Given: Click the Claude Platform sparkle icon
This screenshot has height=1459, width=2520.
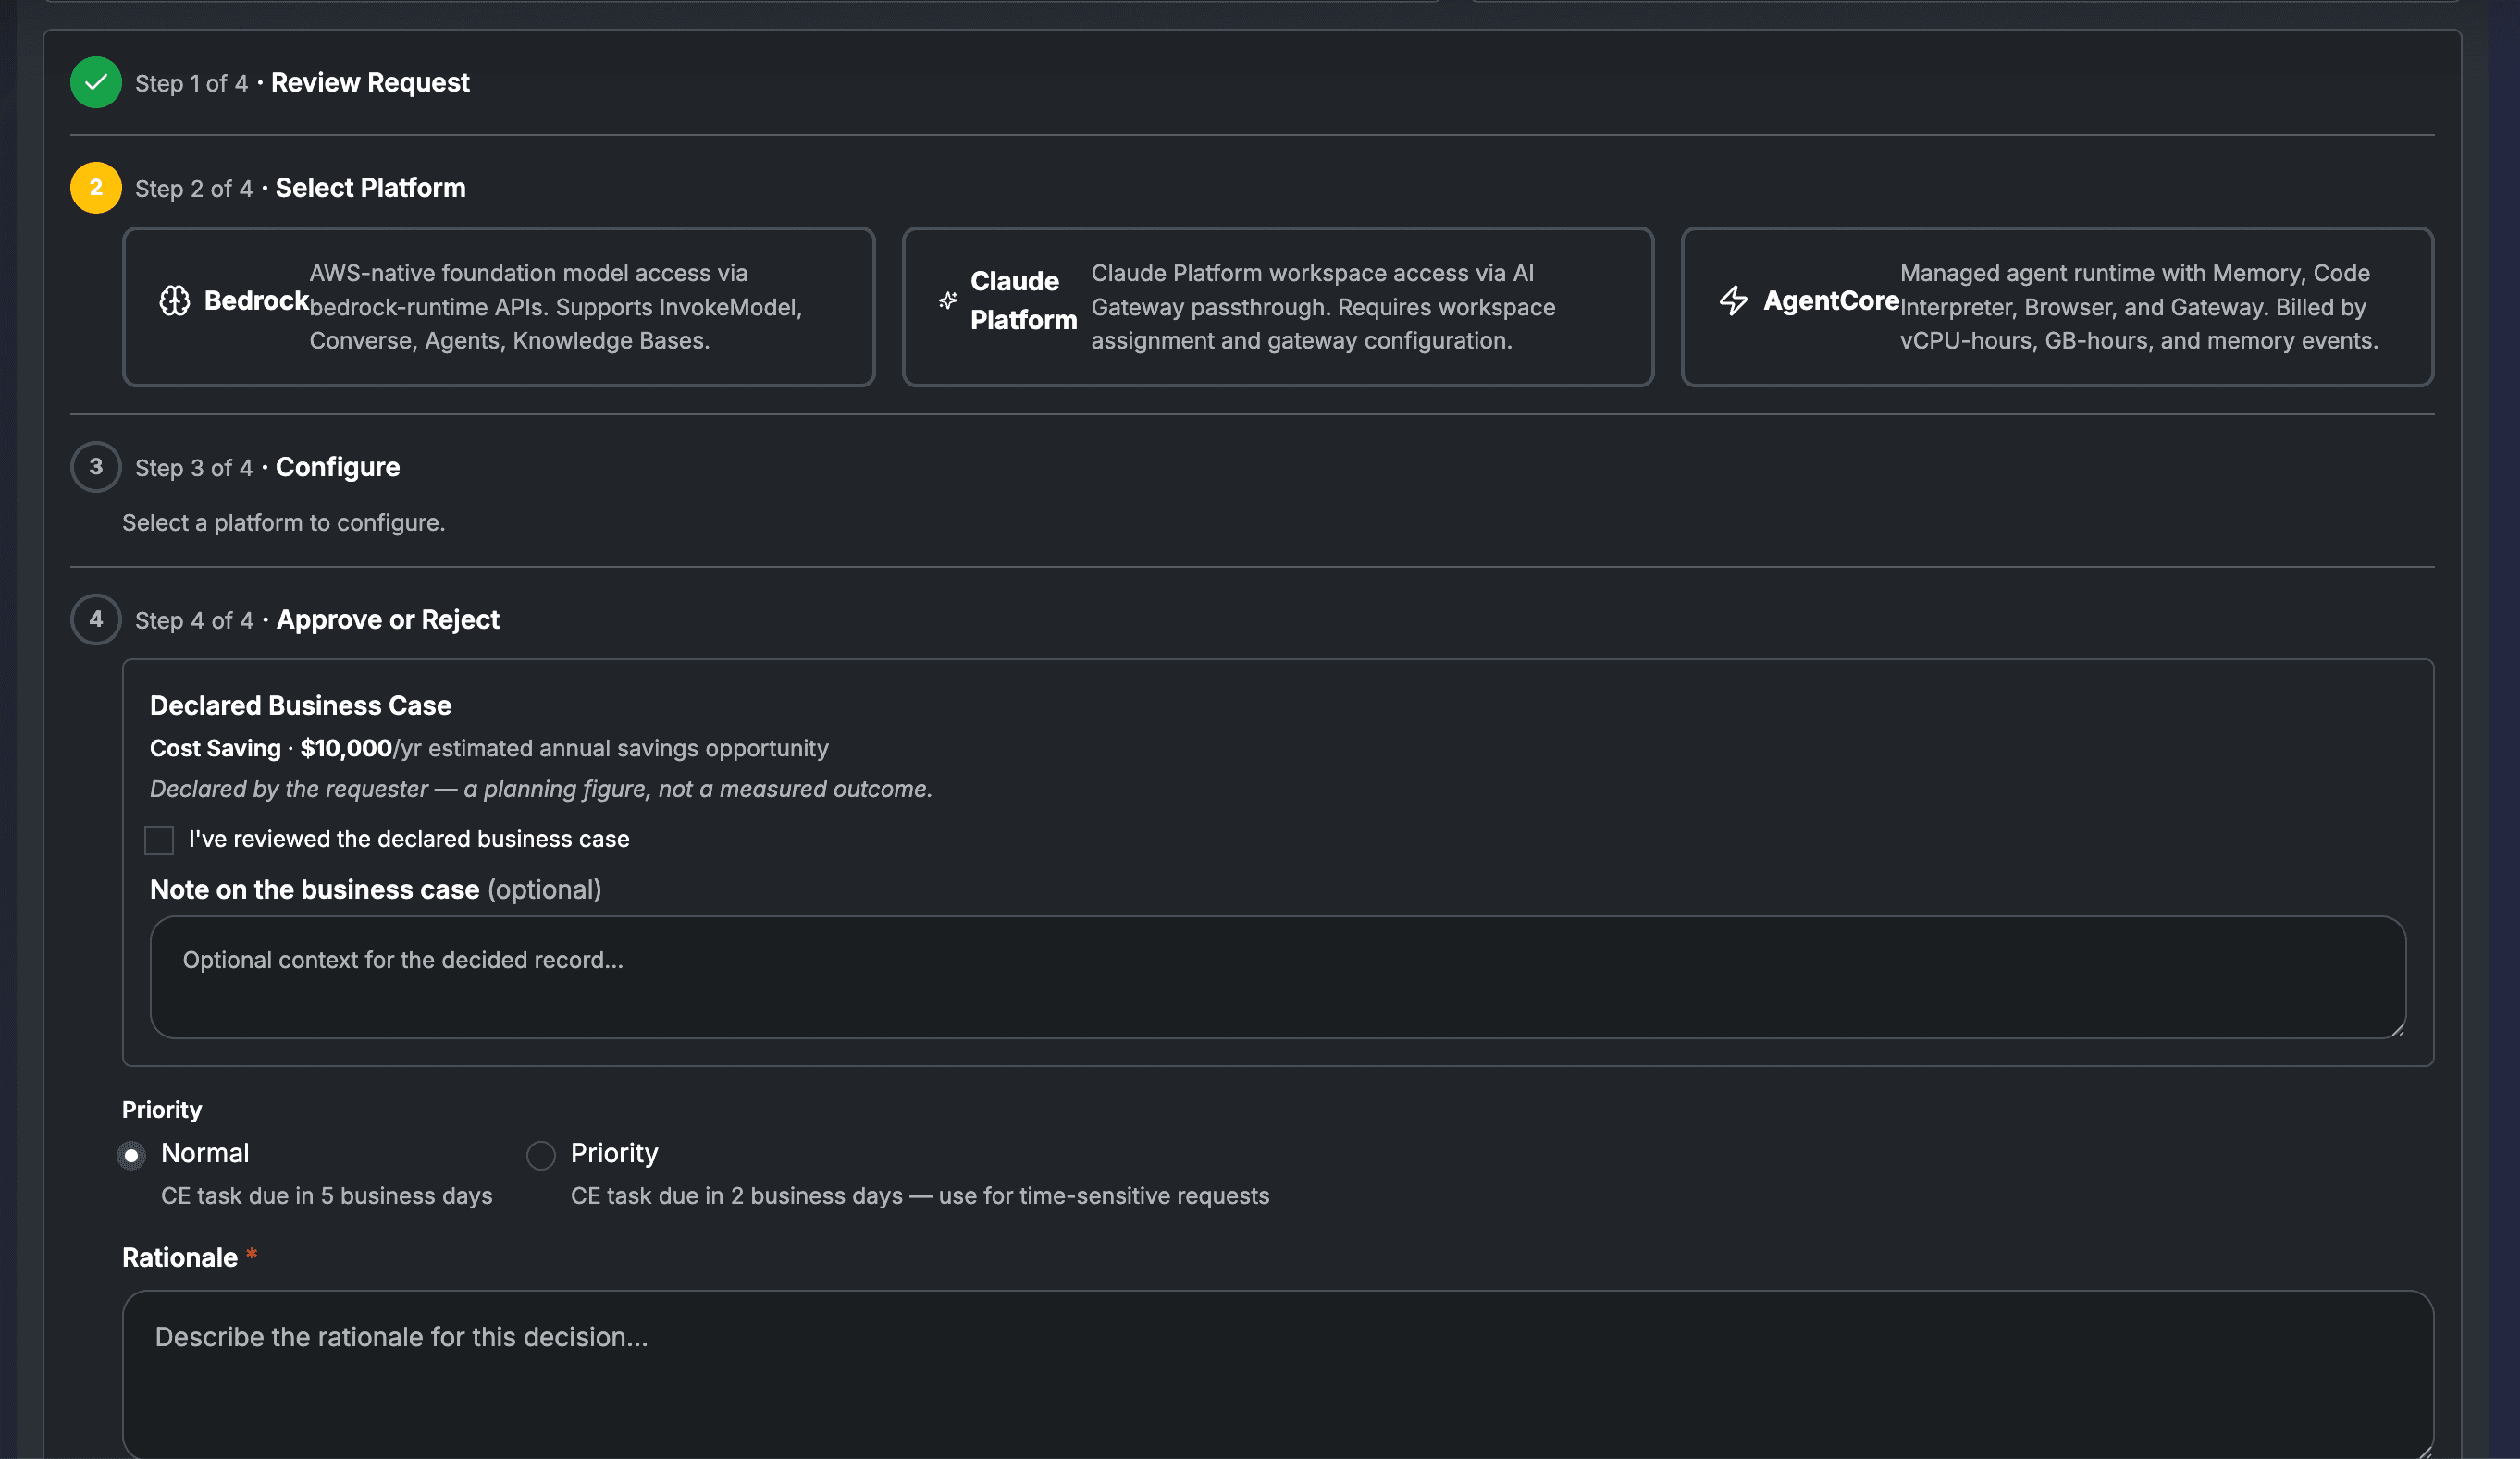Looking at the screenshot, I should tap(948, 300).
